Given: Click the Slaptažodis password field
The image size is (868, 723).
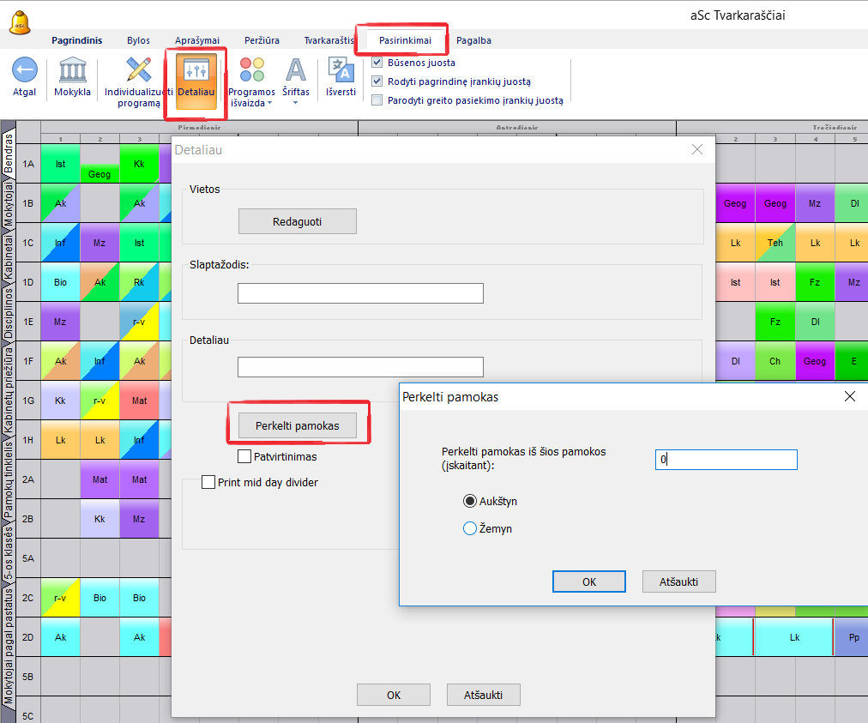Looking at the screenshot, I should pyautogui.click(x=360, y=293).
